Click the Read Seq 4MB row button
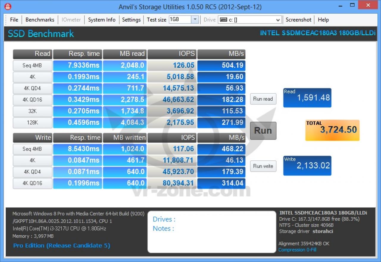381x262 pixels. 32,66
